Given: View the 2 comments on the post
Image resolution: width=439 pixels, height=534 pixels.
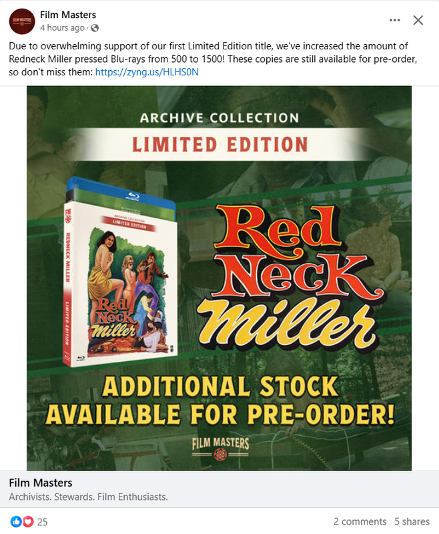Looking at the screenshot, I should pos(360,521).
